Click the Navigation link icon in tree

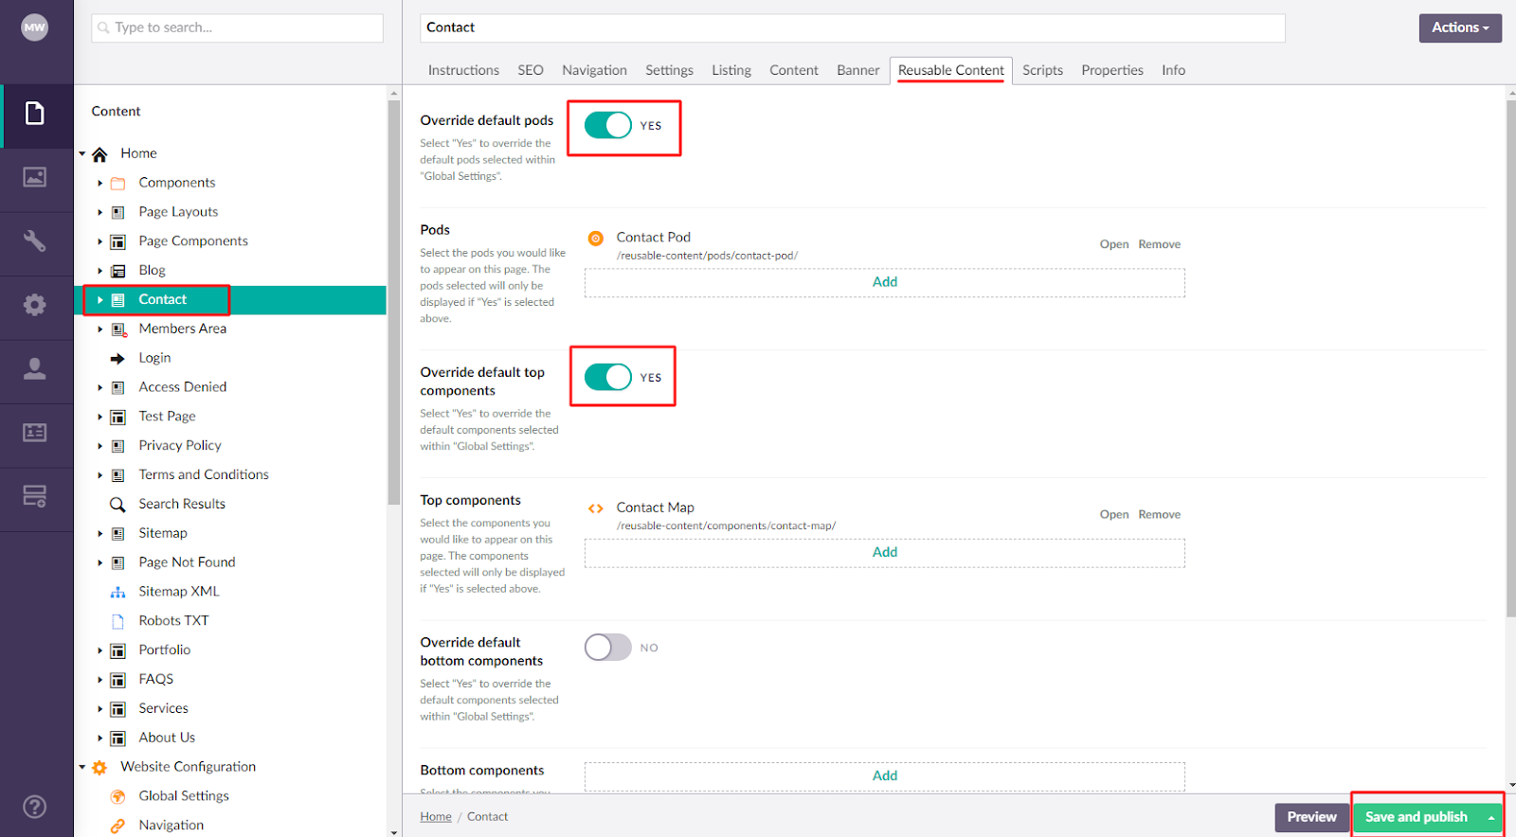(x=117, y=827)
